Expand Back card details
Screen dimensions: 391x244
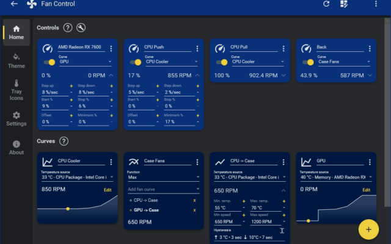pyautogui.click(x=370, y=75)
